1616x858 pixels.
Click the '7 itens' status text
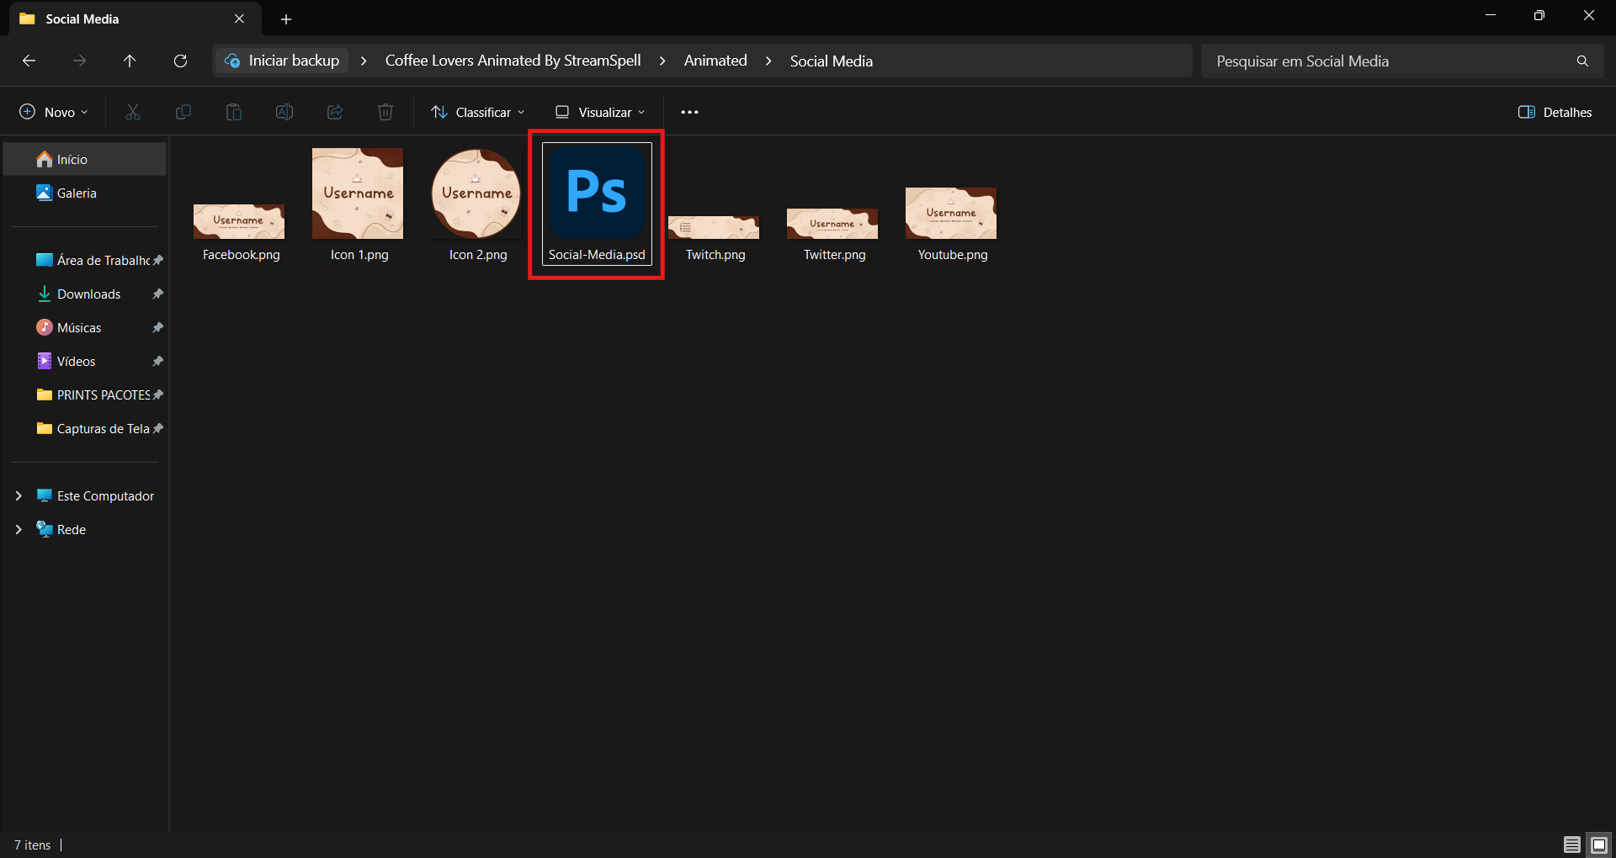click(32, 845)
